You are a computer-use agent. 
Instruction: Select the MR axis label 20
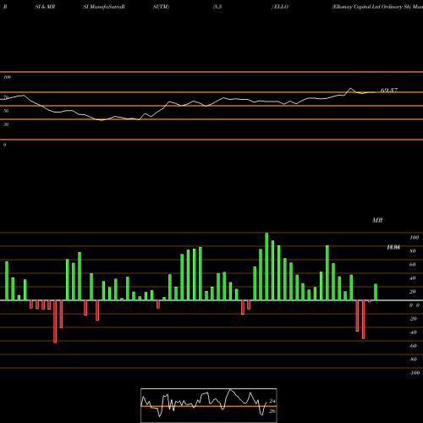tap(413, 292)
